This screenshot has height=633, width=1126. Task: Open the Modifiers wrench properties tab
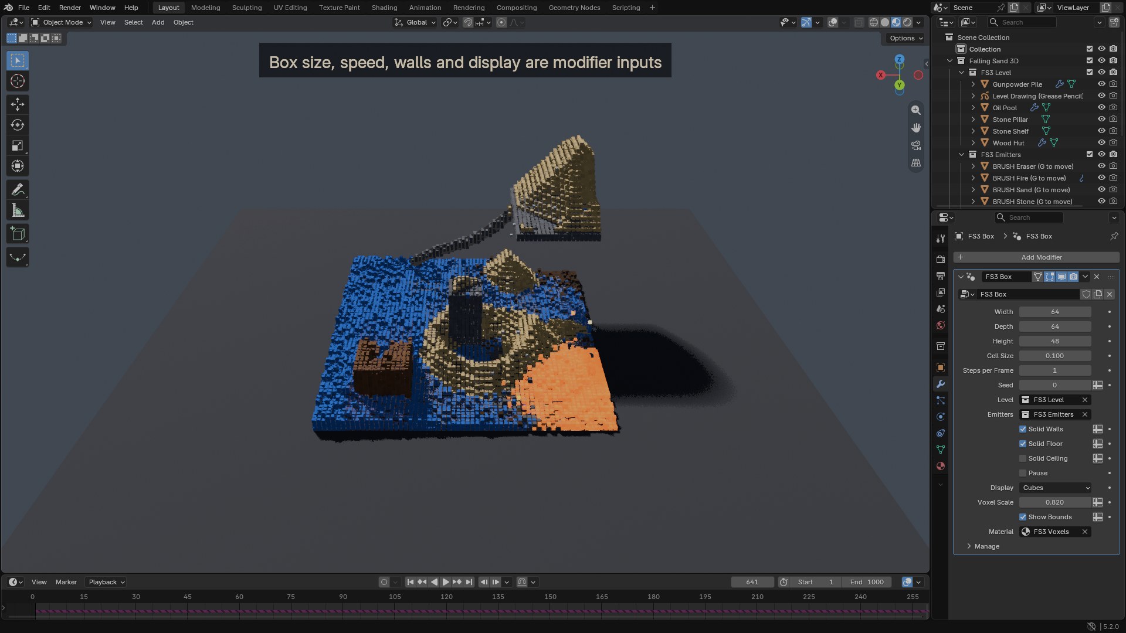point(941,384)
